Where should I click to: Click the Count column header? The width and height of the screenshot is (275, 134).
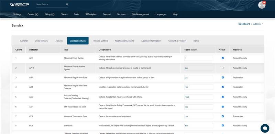pos(19,50)
